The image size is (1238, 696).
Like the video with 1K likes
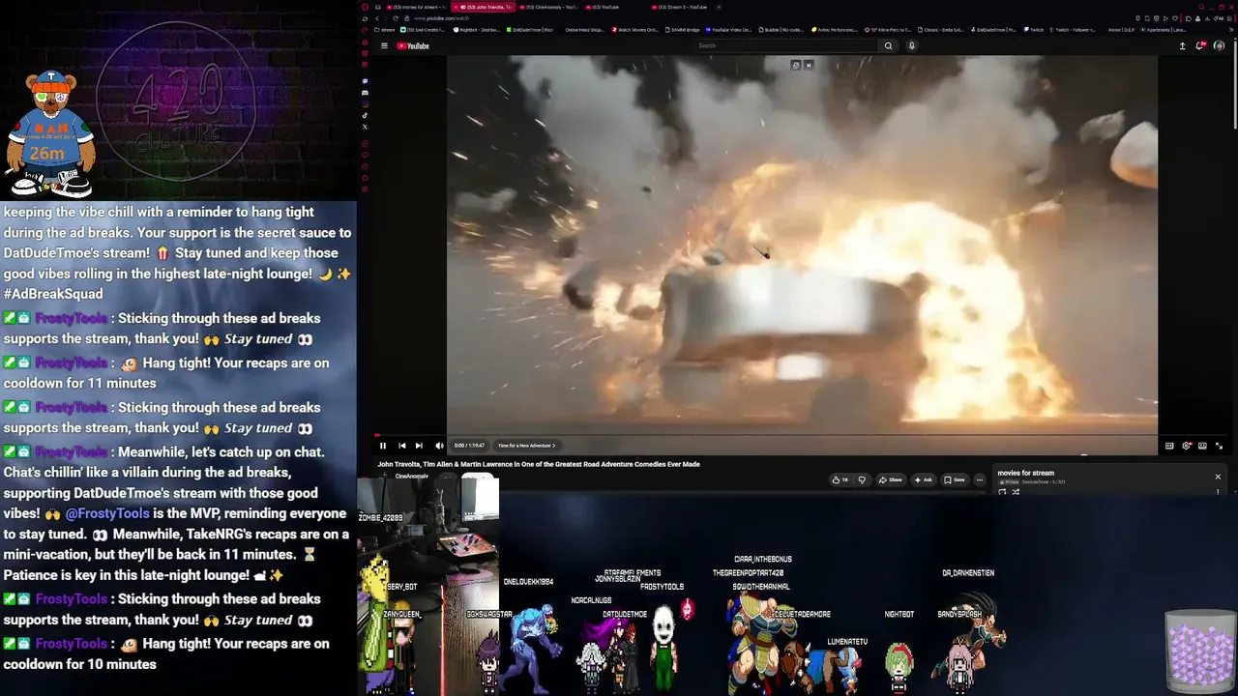click(x=840, y=479)
